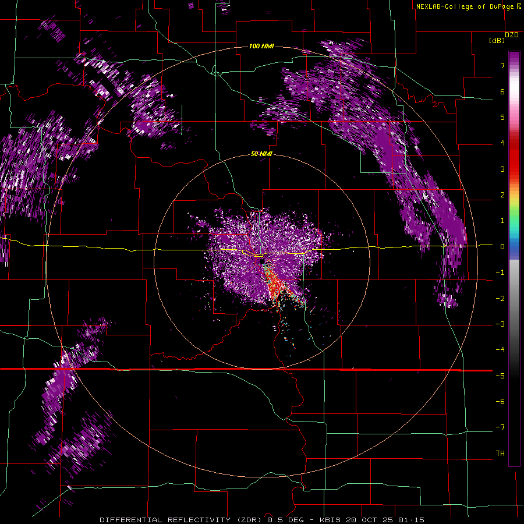Click the 5 value on the color scale
Screen dimensions: 524x524
pyautogui.click(x=502, y=117)
